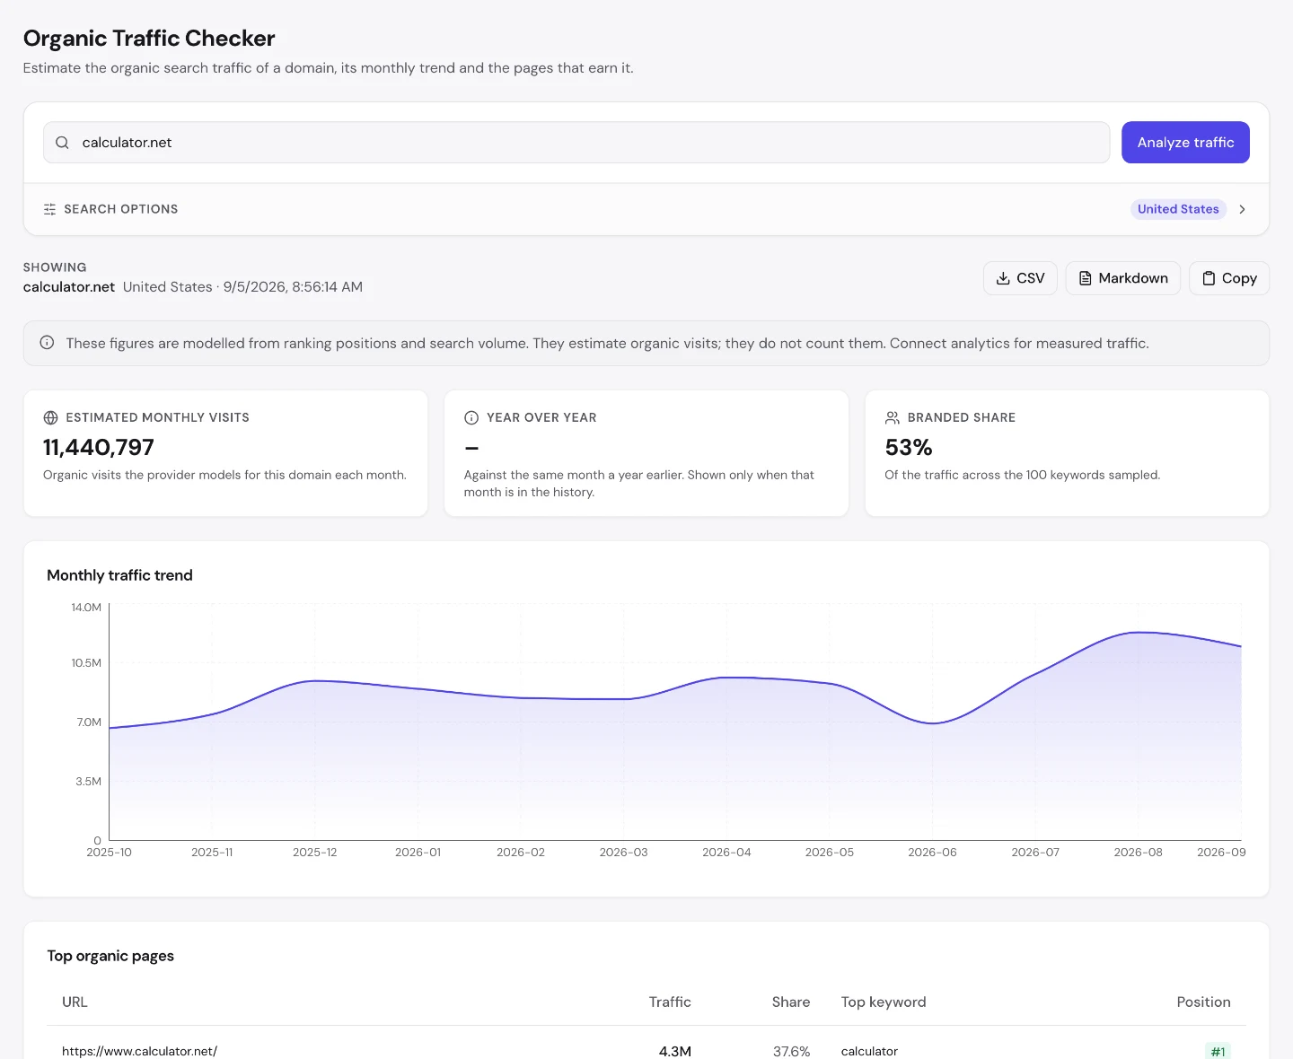Click the download icon on CSV button
The image size is (1293, 1059).
click(x=1003, y=278)
